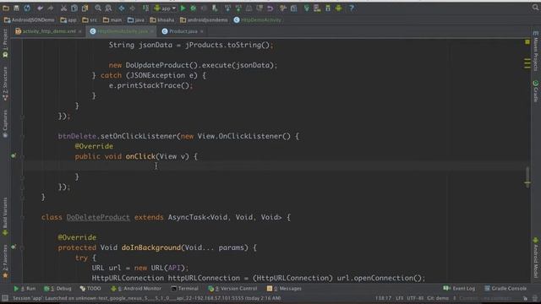
Task: Click the Help question mark icon
Action: 352,8
